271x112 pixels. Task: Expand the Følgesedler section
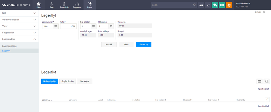(x=19, y=33)
